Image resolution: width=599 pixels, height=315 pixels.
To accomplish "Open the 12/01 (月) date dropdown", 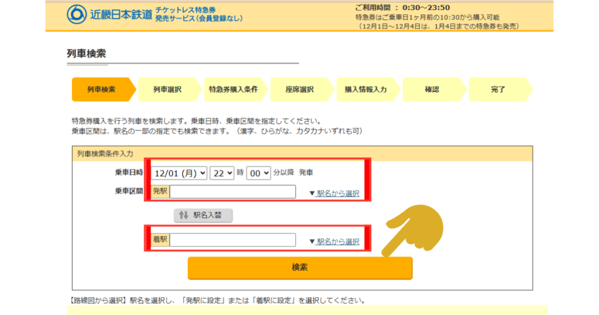I will [180, 173].
